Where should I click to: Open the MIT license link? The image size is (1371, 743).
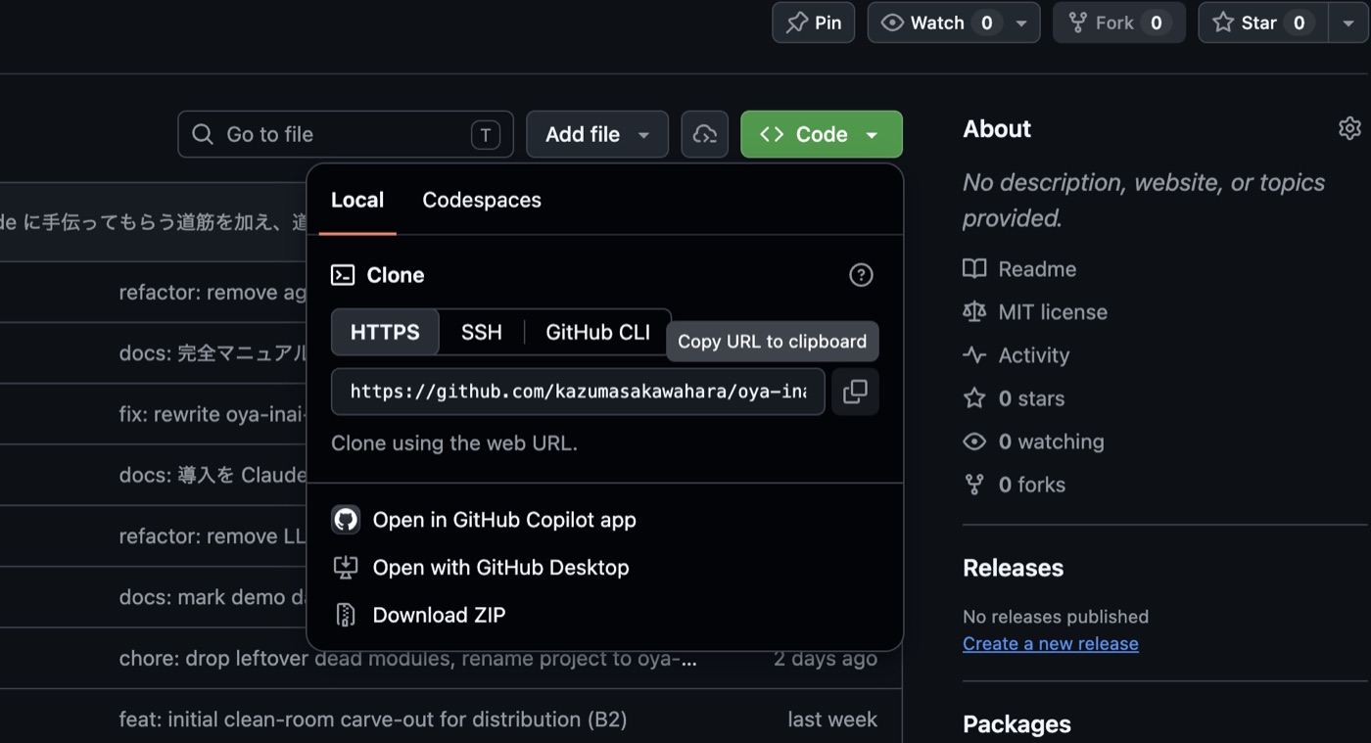point(1053,312)
